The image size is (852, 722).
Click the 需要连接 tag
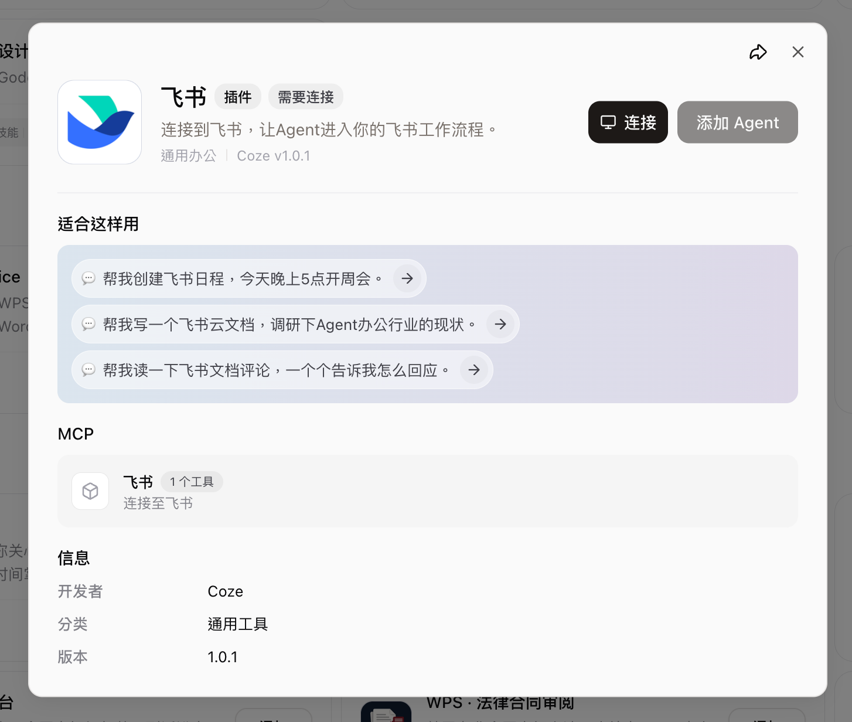306,97
